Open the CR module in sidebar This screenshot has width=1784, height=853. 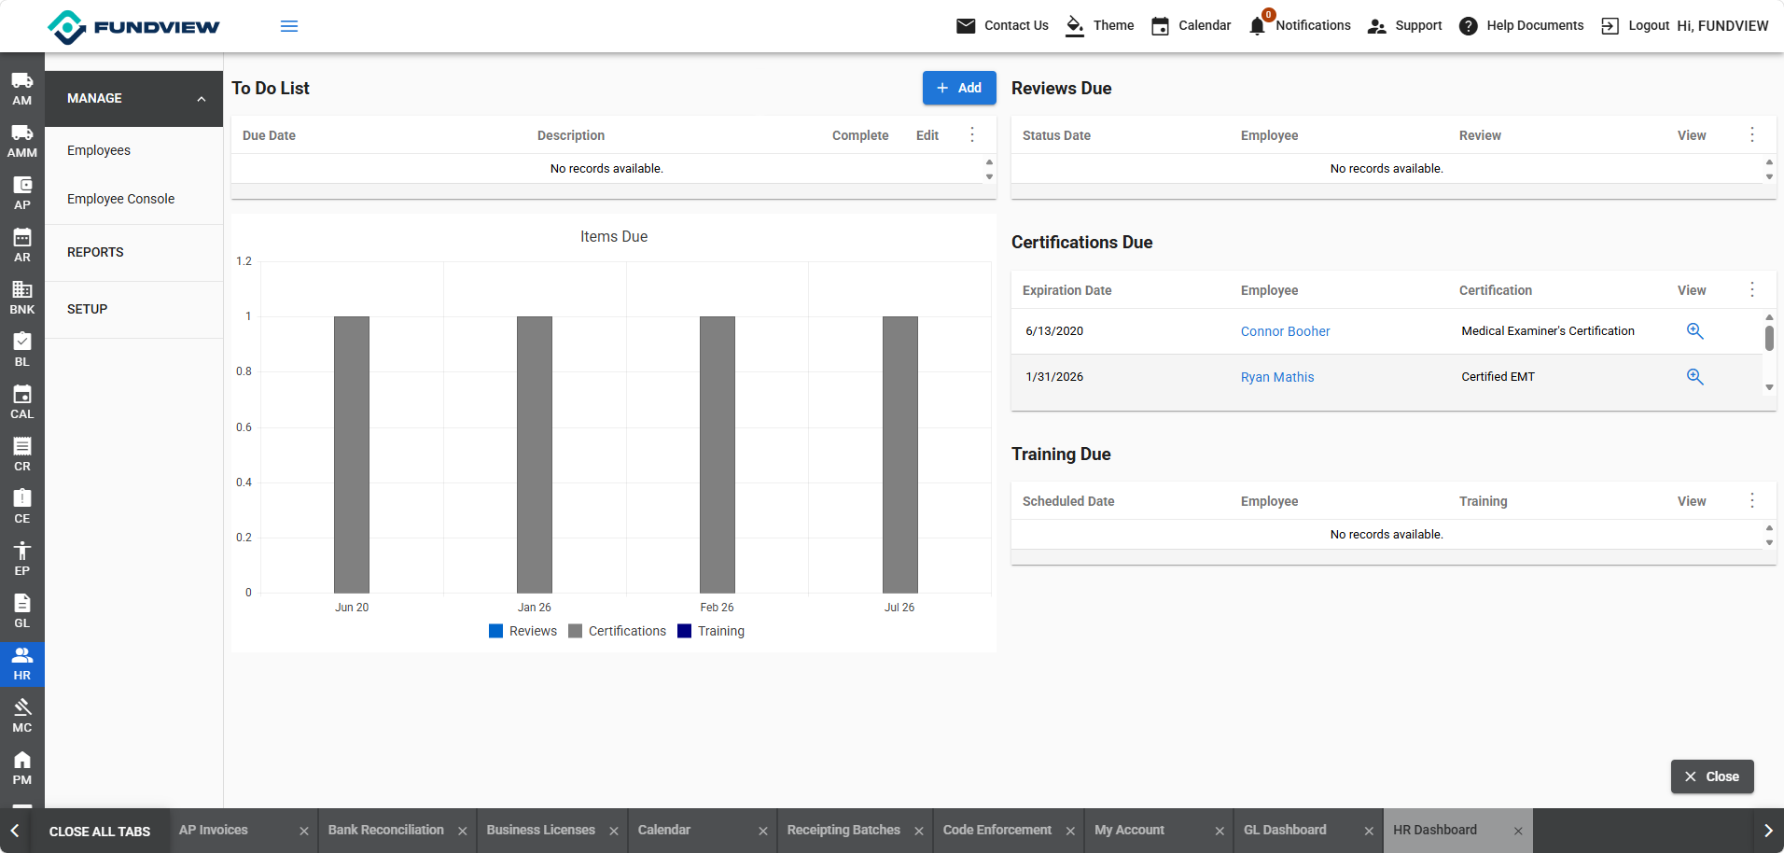pos(22,454)
